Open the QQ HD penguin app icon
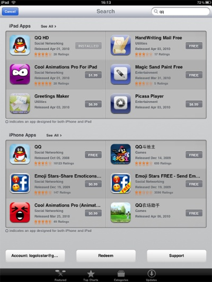Image resolution: width=212 pixels, height=282 pixels. (20, 45)
